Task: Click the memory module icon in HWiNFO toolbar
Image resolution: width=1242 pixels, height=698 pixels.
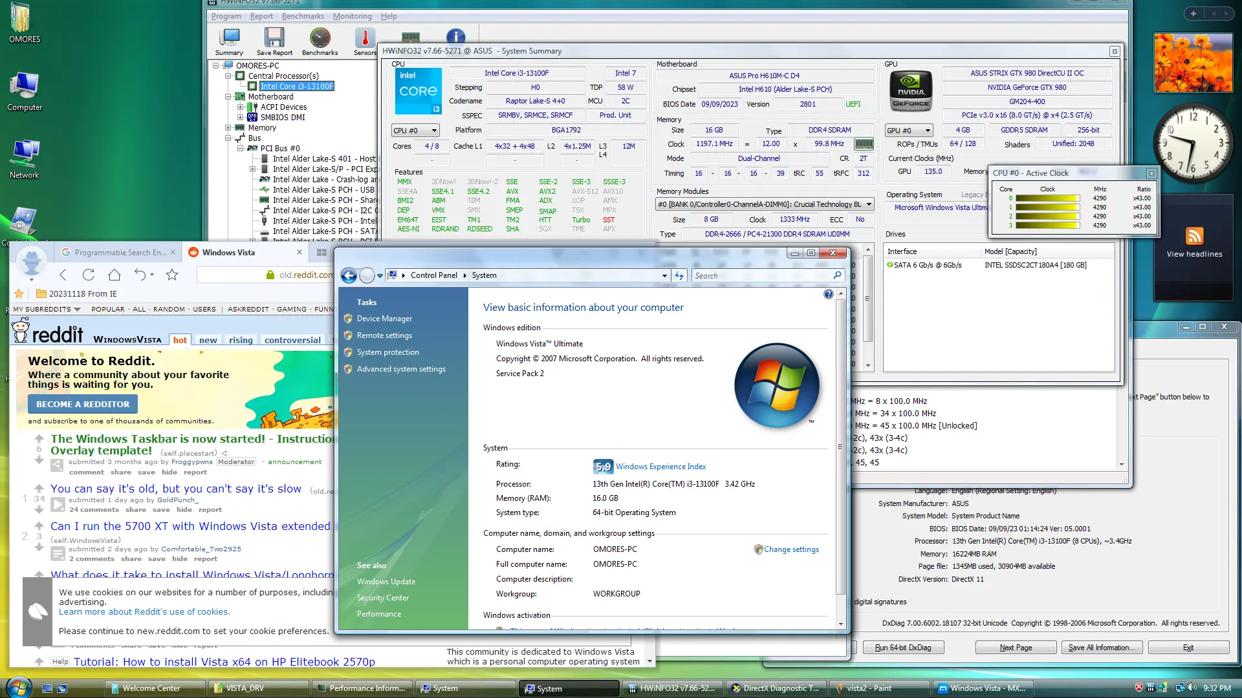Action: (x=411, y=37)
